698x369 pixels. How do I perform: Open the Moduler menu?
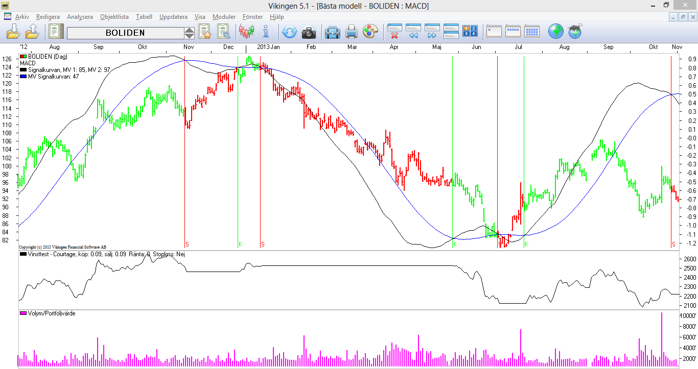click(x=224, y=17)
